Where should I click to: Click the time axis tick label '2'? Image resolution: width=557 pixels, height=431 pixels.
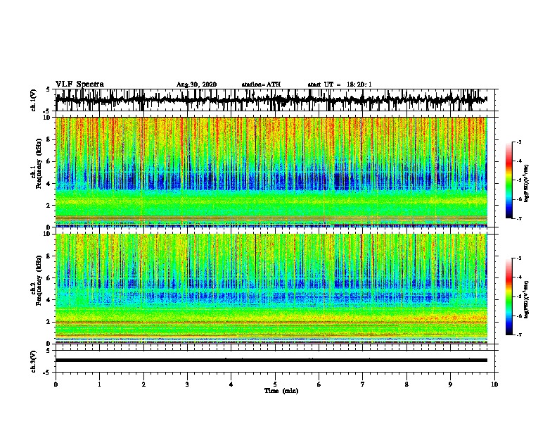click(143, 385)
